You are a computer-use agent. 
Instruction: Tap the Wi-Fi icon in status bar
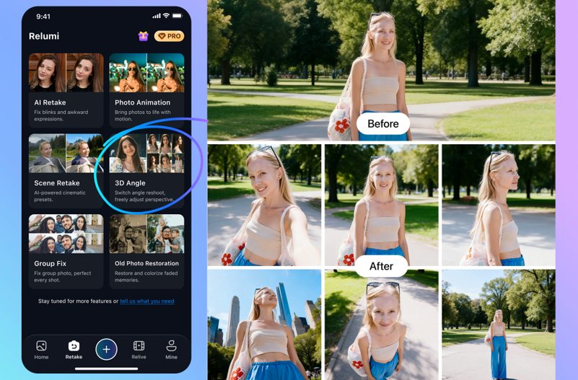[x=166, y=16]
